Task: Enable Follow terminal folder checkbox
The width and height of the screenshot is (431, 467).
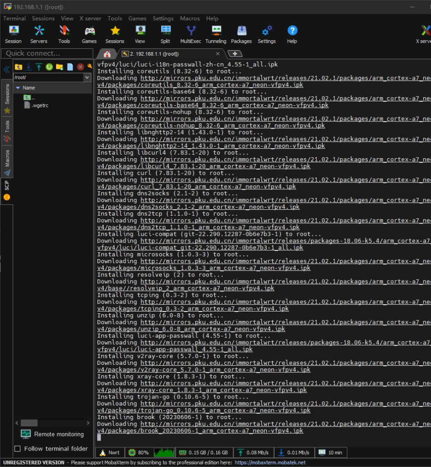Action: click(18, 449)
